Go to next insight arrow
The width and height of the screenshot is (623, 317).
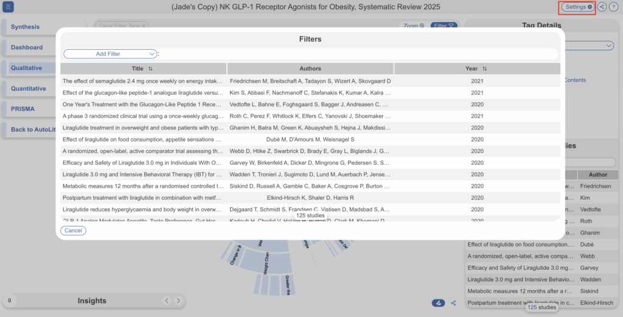[178, 301]
